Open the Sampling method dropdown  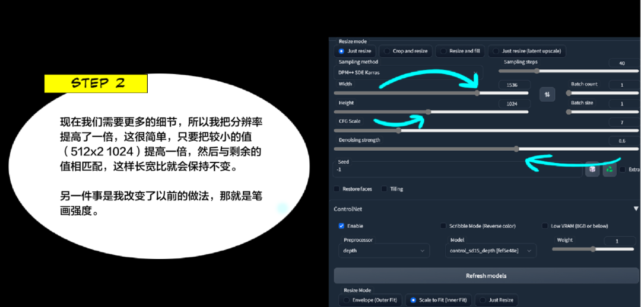click(408, 73)
